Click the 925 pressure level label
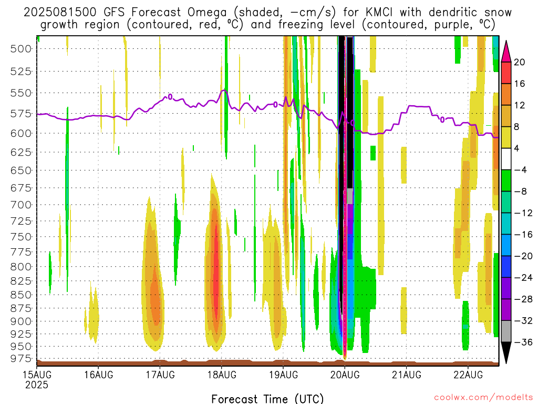The width and height of the screenshot is (538, 404). [21, 334]
